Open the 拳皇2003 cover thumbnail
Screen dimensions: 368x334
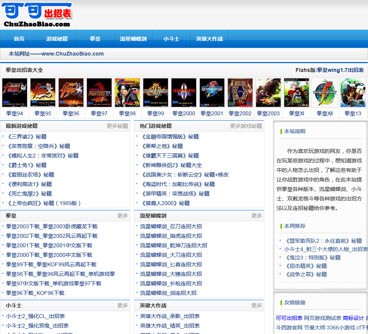(x=268, y=93)
